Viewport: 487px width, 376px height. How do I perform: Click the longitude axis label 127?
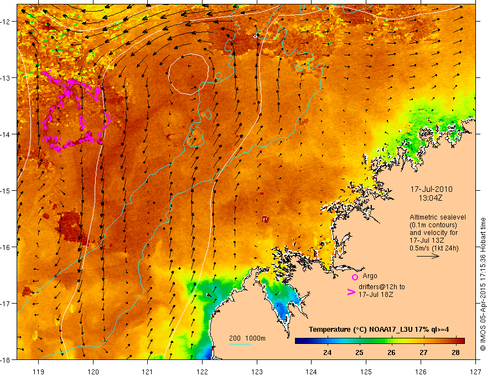[x=475, y=372]
